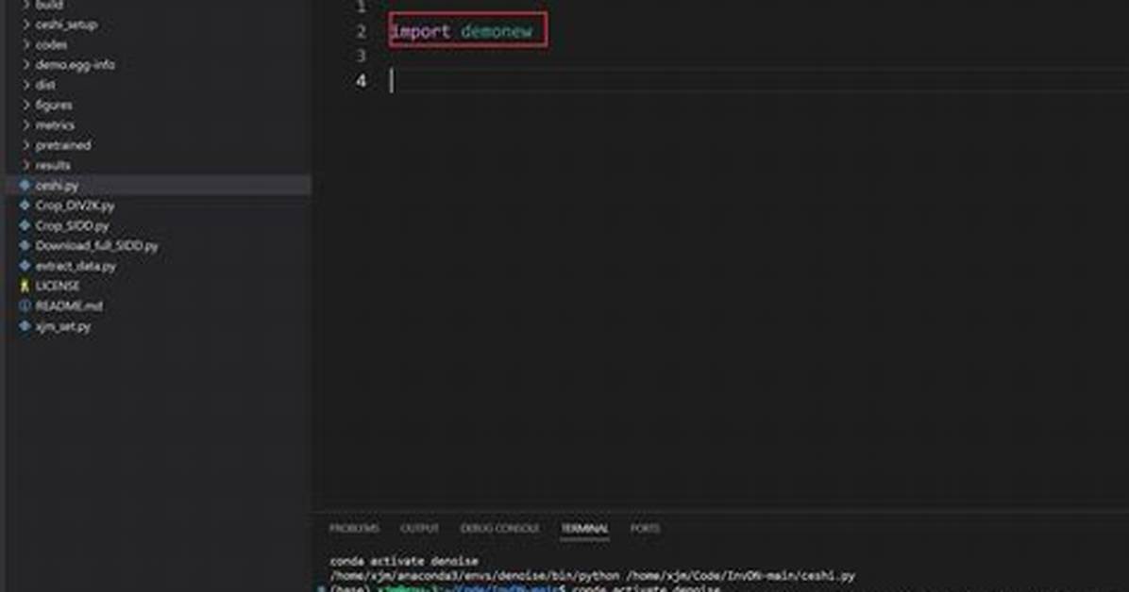Image resolution: width=1129 pixels, height=592 pixels.
Task: Expand the ceshi_setup folder chevron
Action: [26, 25]
